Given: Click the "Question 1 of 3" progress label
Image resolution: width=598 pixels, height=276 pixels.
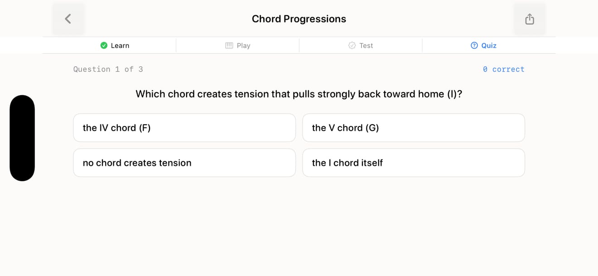Looking at the screenshot, I should (x=108, y=69).
